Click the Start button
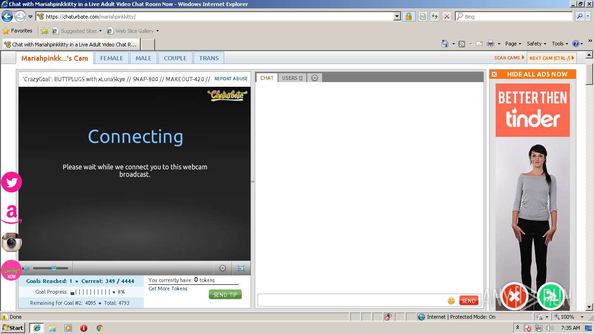The height and width of the screenshot is (334, 594). (x=13, y=328)
